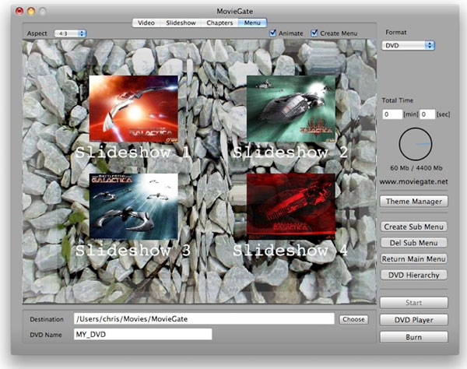Click the Create Sub Menu button
Screen dimensions: 467x369
click(x=414, y=227)
